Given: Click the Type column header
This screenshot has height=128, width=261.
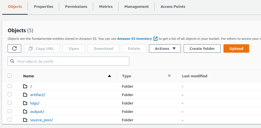Looking at the screenshot, I should tap(126, 76).
